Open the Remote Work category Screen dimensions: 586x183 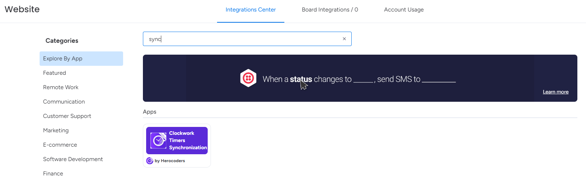[x=60, y=87]
